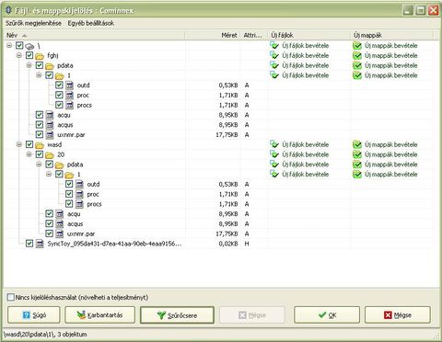This screenshot has width=442, height=342.
Task: Click the SyncToy file icon
Action: [x=40, y=244]
